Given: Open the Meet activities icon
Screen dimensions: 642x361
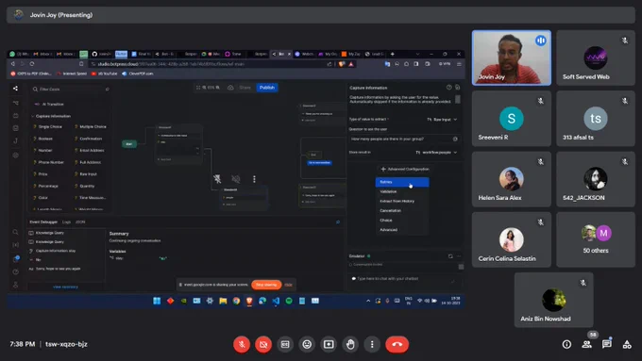Looking at the screenshot, I should [x=627, y=344].
